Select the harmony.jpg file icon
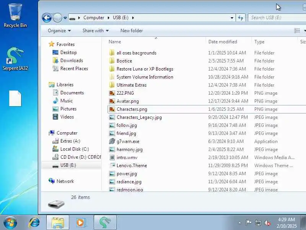Screen dimensions: 306x230 point(112,149)
